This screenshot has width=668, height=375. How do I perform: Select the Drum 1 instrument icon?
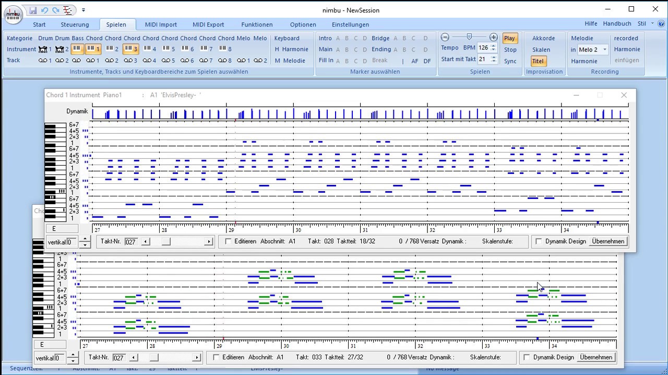(43, 49)
